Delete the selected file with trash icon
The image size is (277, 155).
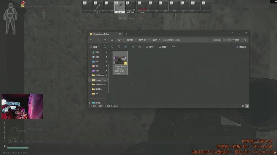pyautogui.click(x=140, y=47)
